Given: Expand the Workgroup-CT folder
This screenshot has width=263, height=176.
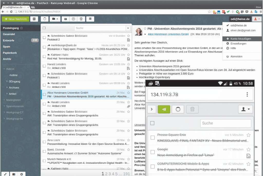Looking at the screenshot, I should click(x=4, y=112).
